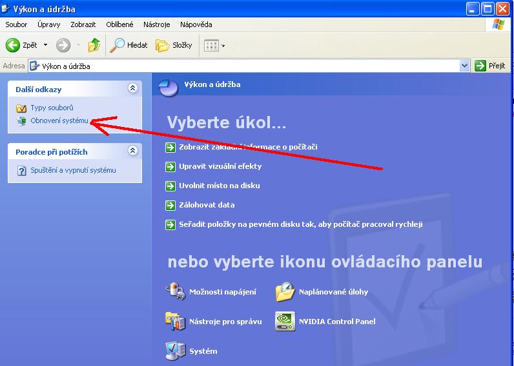Open the Oblíbené menu
Image resolution: width=514 pixels, height=366 pixels.
click(x=119, y=24)
